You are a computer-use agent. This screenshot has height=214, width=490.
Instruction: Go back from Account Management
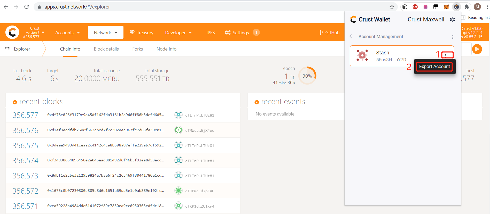(351, 37)
